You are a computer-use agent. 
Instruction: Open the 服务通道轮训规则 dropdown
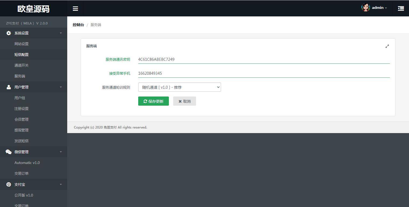[x=179, y=87]
